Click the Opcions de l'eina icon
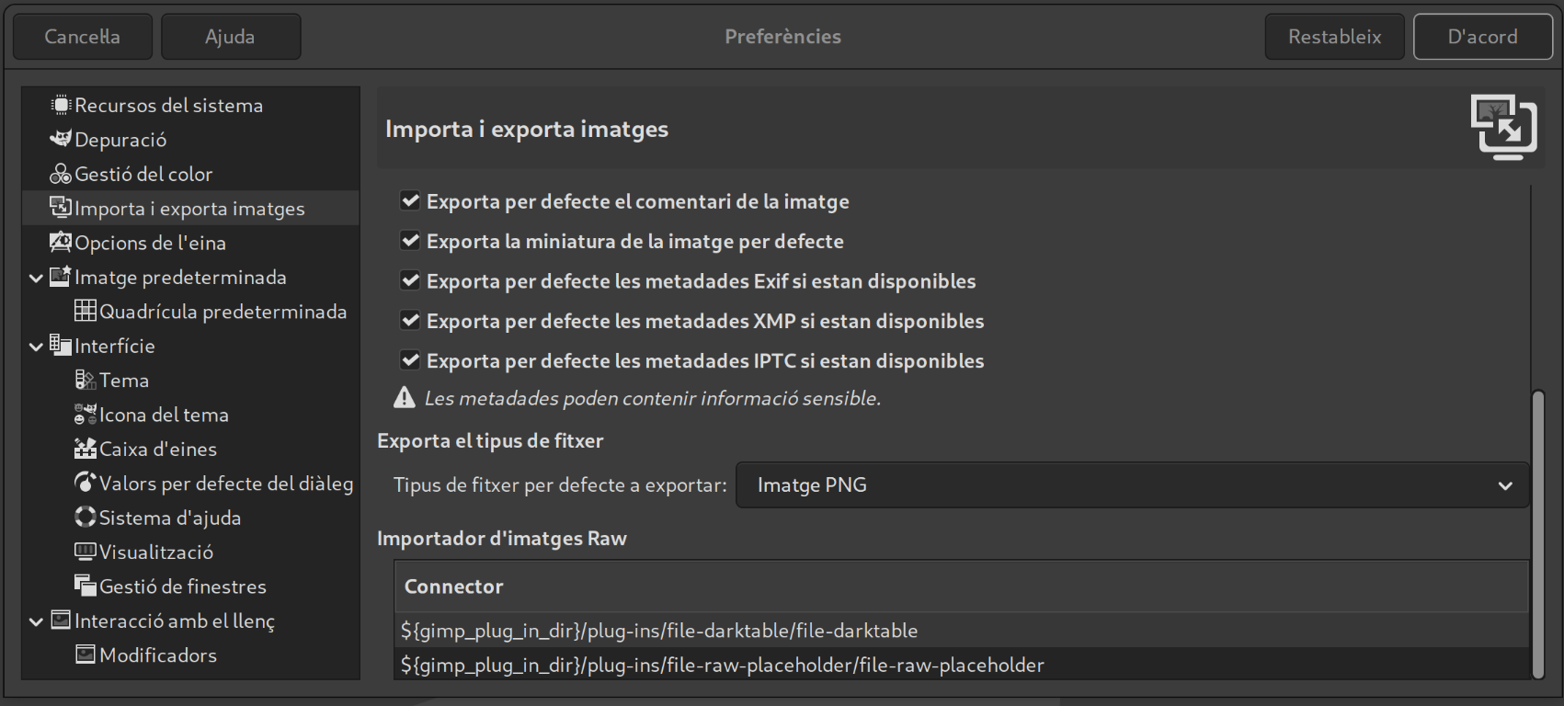This screenshot has width=1564, height=706. [x=61, y=243]
